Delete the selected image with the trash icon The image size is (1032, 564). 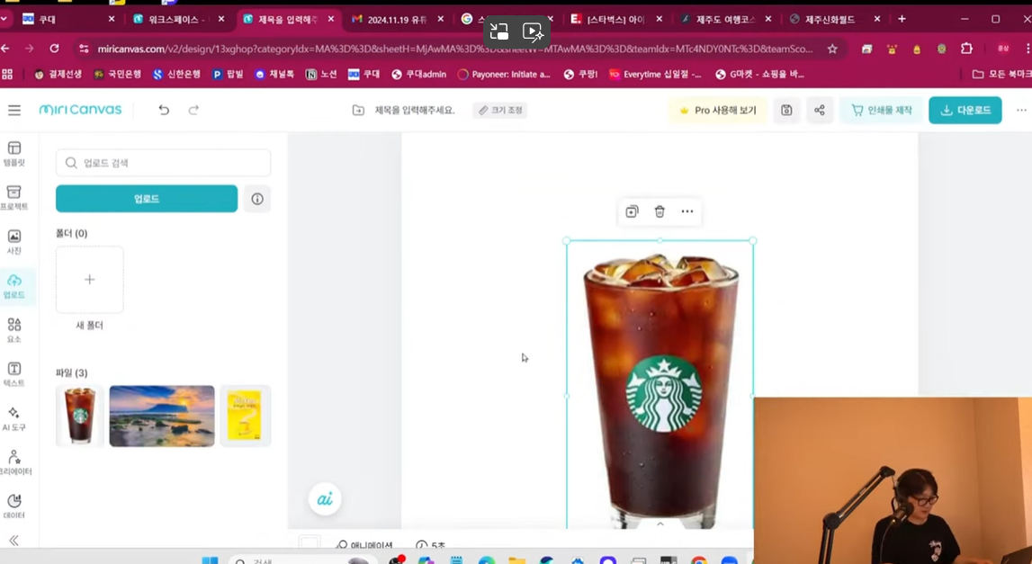[x=660, y=211]
